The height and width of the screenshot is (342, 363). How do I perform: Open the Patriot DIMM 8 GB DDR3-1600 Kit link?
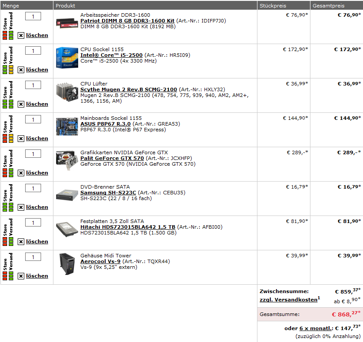pos(127,21)
